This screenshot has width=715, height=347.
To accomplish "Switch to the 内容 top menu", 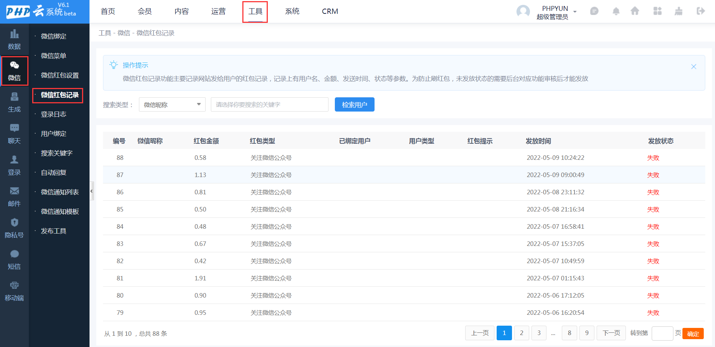I will 182,11.
